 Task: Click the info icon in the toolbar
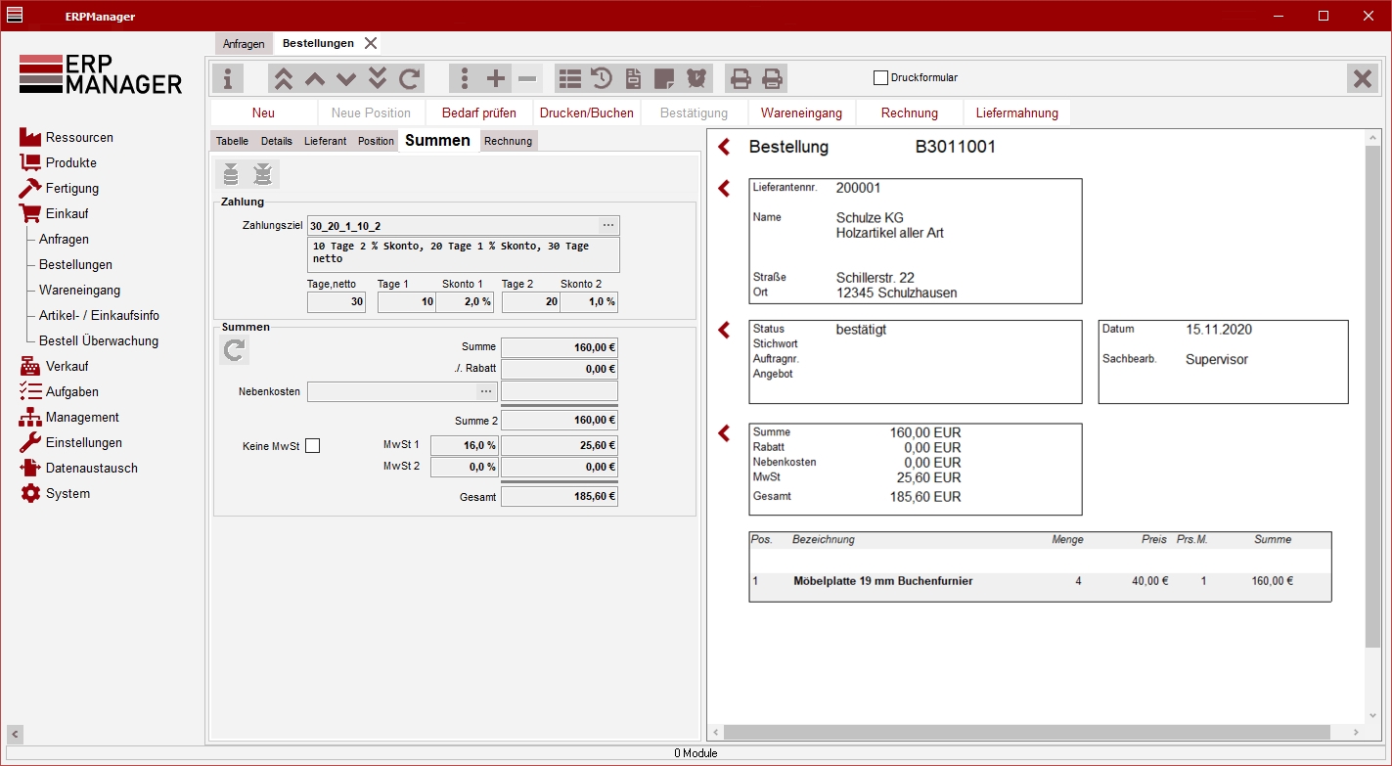pos(228,78)
